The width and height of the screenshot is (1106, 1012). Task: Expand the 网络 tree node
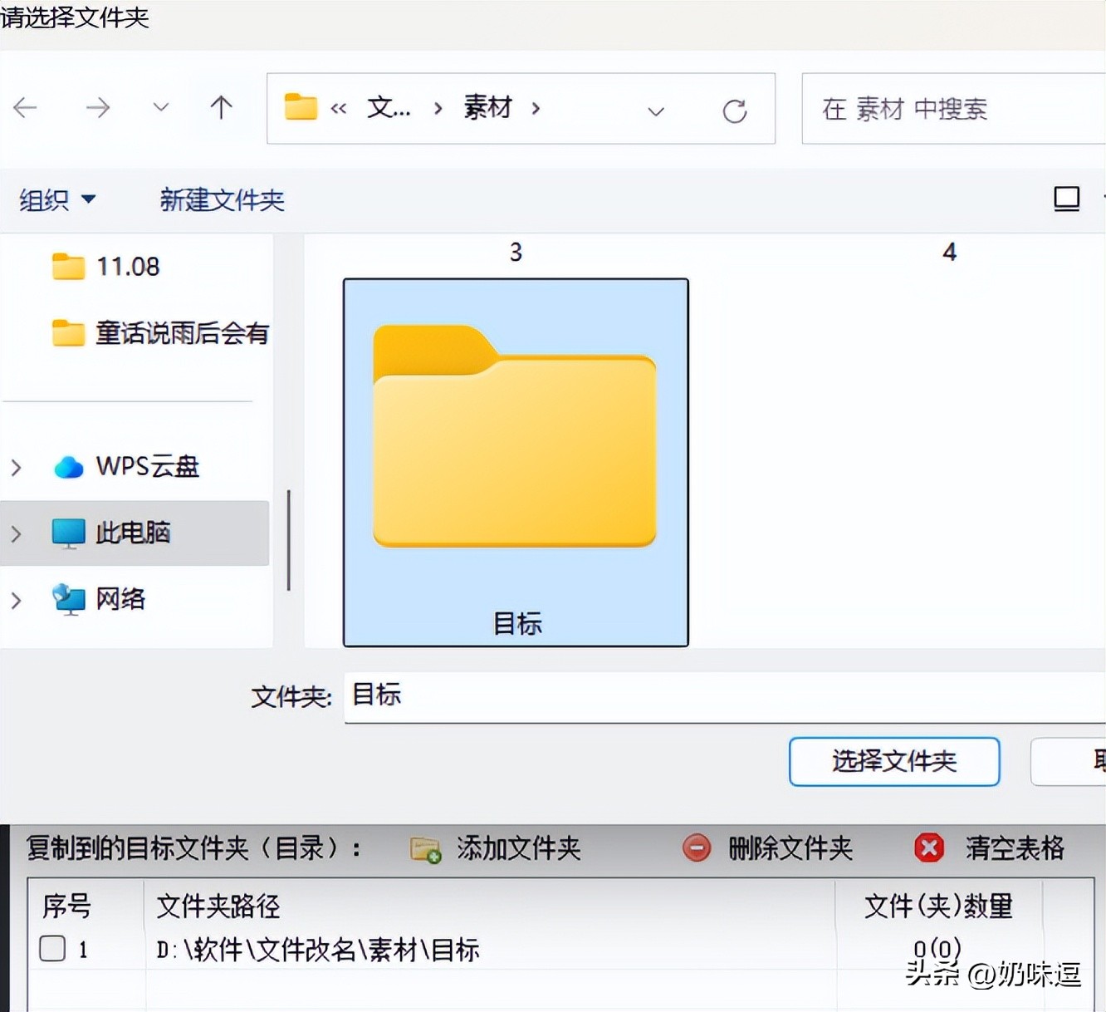tap(16, 600)
